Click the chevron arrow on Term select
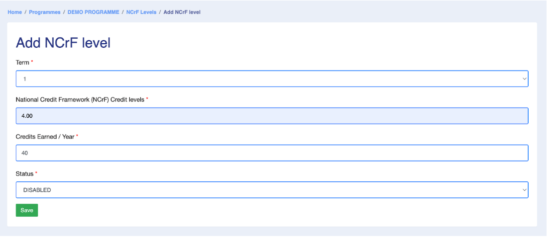 click(524, 79)
